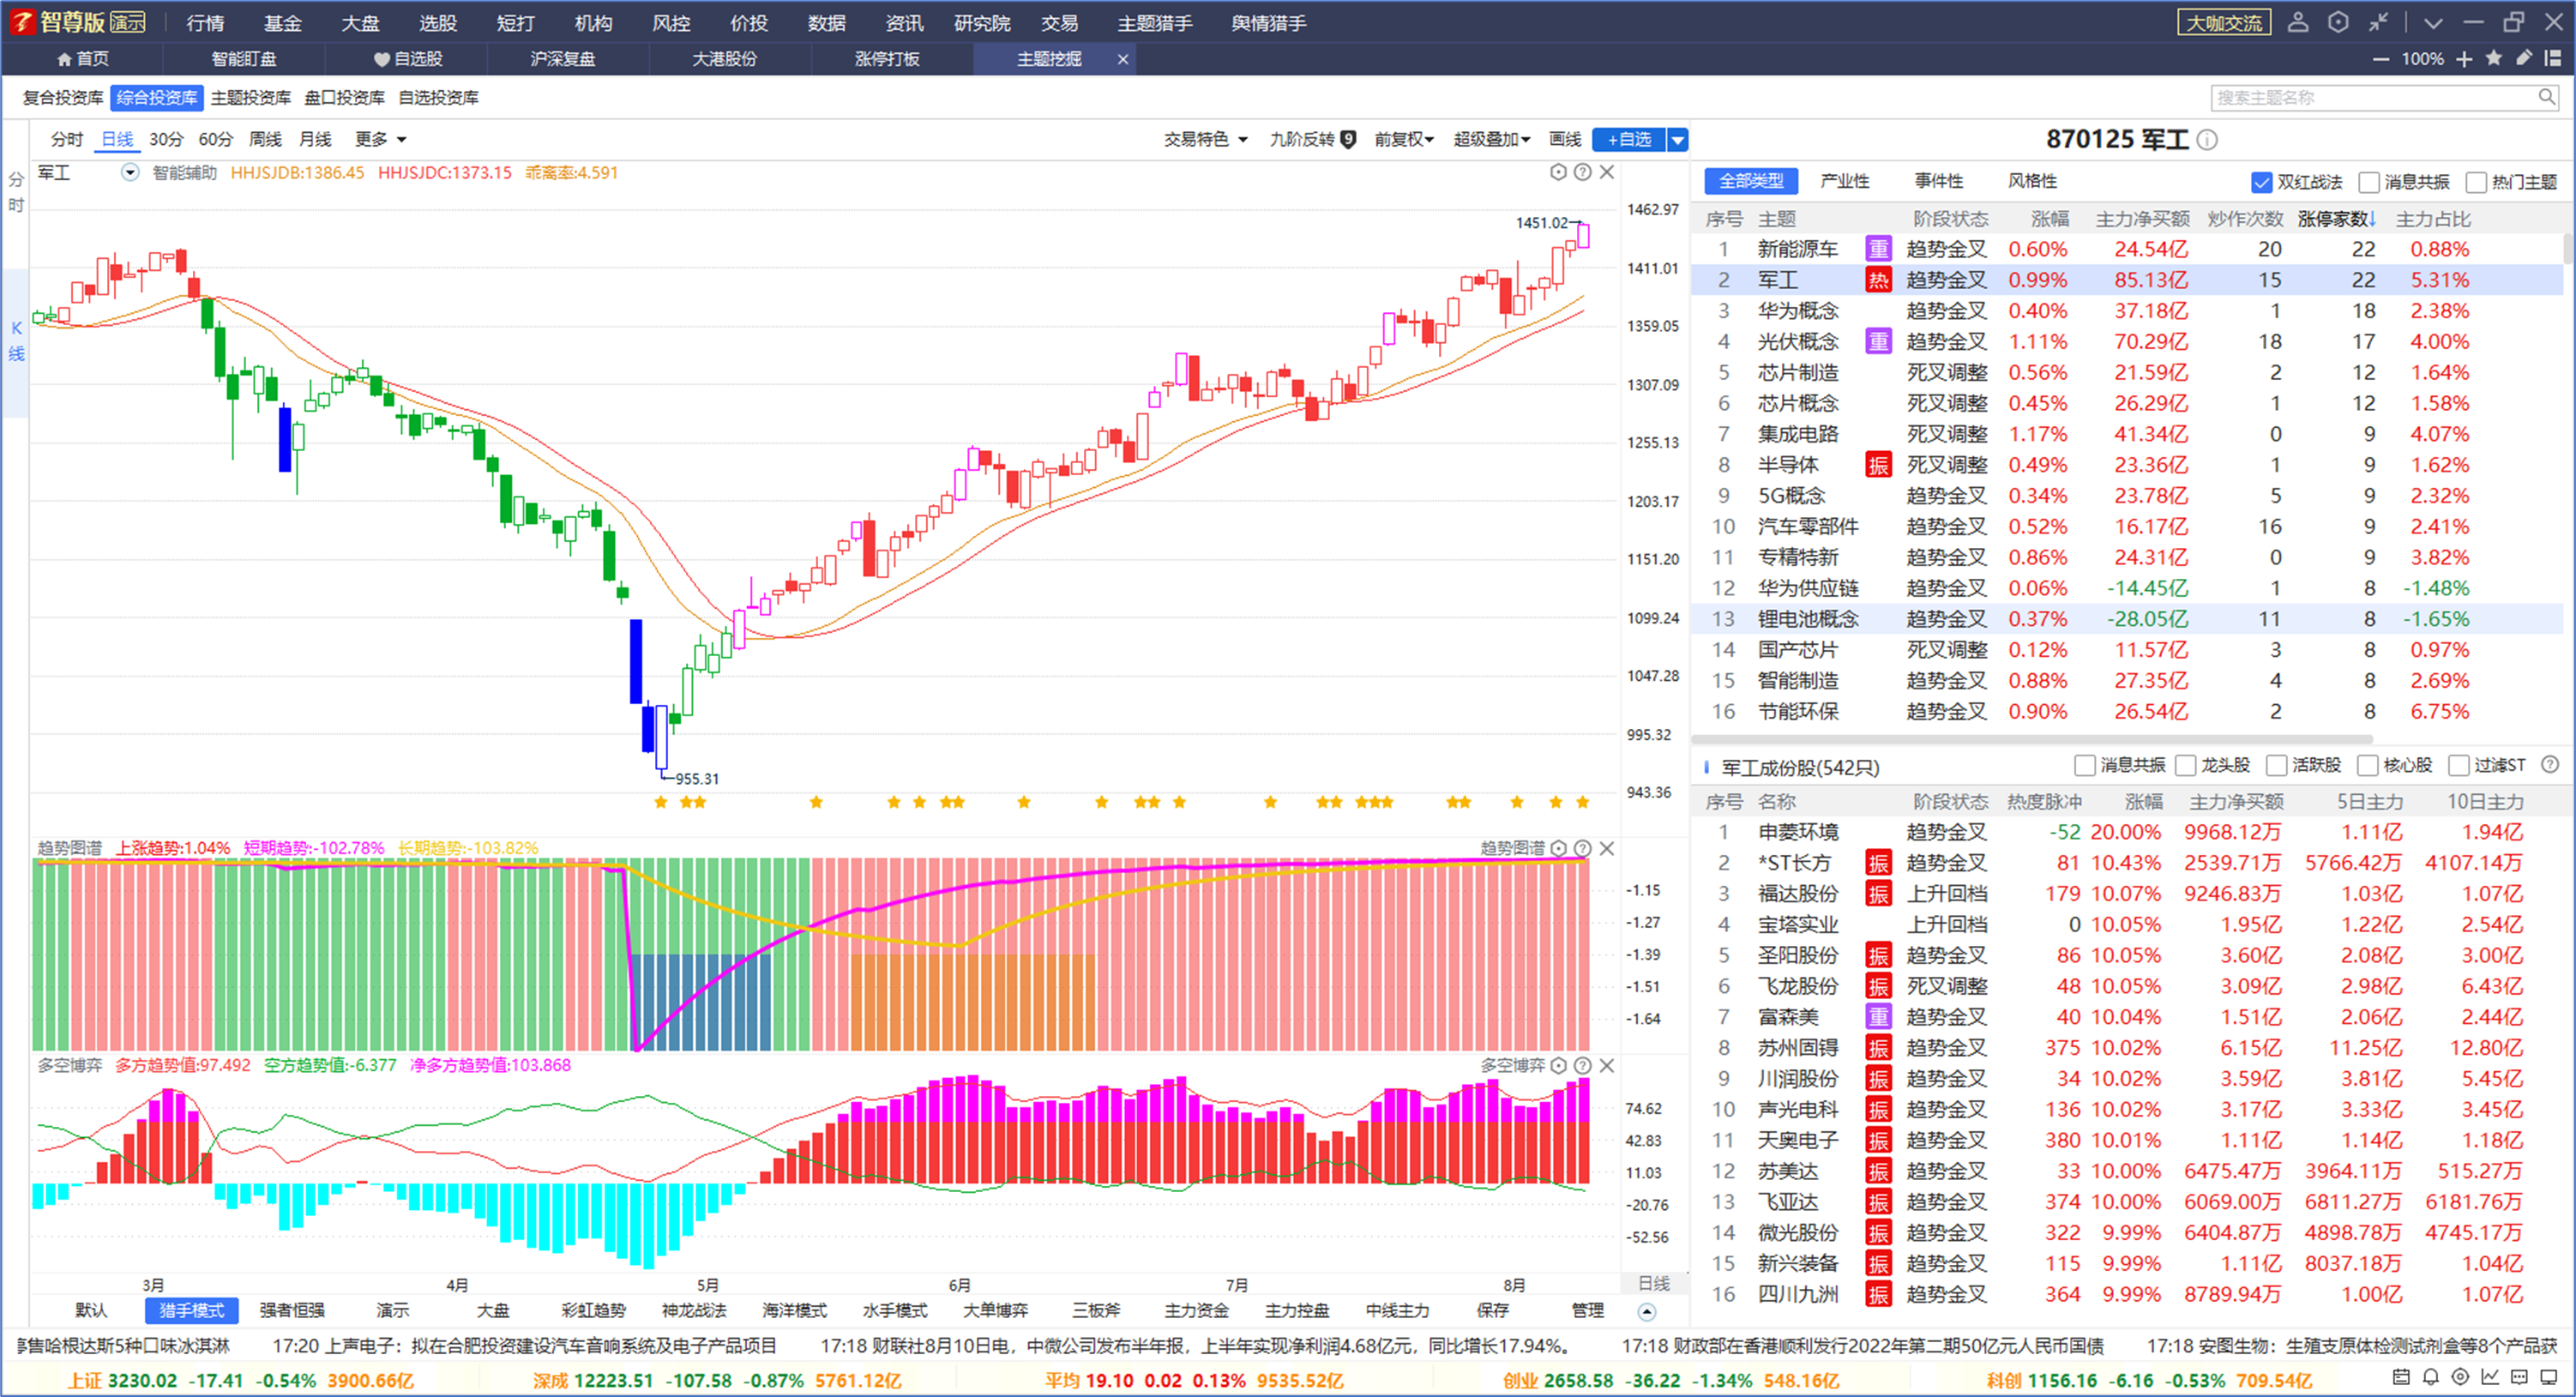Click the +自选 button
Screen dimensions: 2576x1397
[x=1630, y=140]
